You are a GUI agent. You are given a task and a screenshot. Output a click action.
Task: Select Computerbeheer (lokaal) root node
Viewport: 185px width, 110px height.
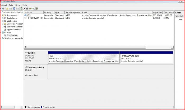(12, 12)
